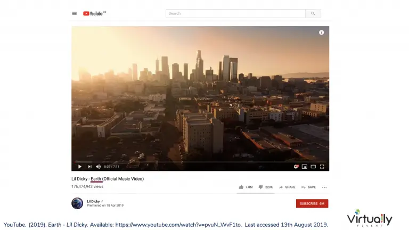409x230 pixels.
Task: Open the Lil Dicky channel avatar
Action: click(77, 203)
